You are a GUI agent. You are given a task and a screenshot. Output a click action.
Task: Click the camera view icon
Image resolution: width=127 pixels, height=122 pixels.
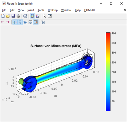tap(25, 22)
